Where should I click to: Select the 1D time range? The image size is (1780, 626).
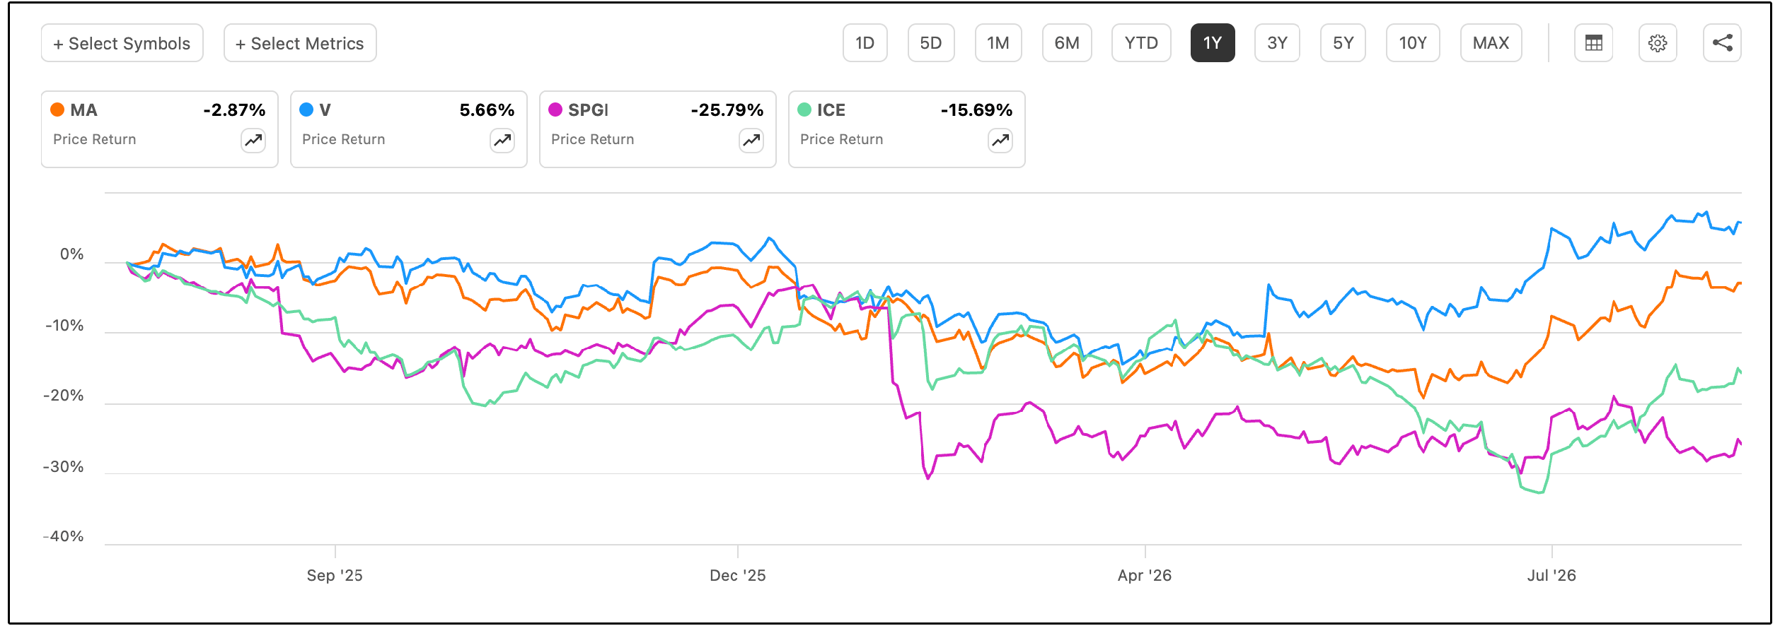point(865,43)
